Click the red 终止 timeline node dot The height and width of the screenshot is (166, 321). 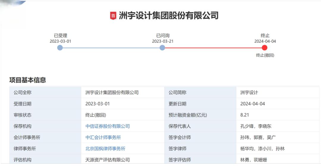tap(265, 48)
